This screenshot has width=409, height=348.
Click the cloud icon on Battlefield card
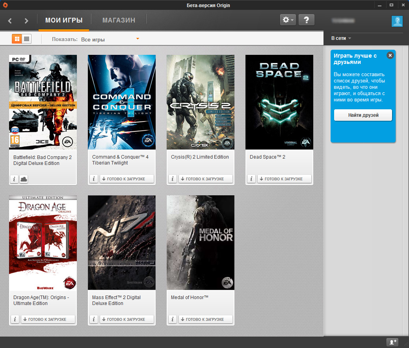point(24,179)
